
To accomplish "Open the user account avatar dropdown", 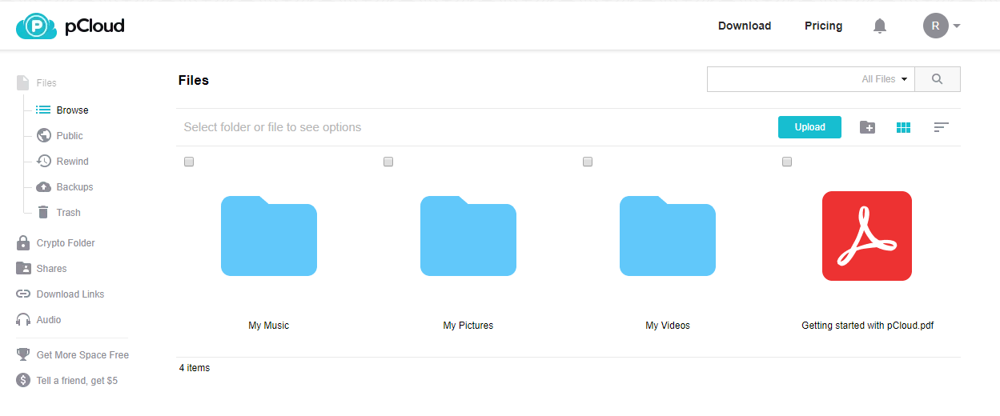I will click(x=941, y=26).
